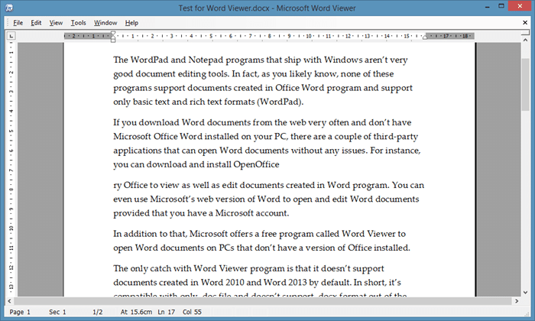Click the horizontal ruler at mark 10
Image resolution: width=535 pixels, height=321 pixels.
click(309, 36)
